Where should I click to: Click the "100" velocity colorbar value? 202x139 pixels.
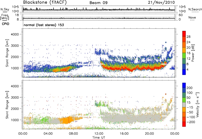190,93
